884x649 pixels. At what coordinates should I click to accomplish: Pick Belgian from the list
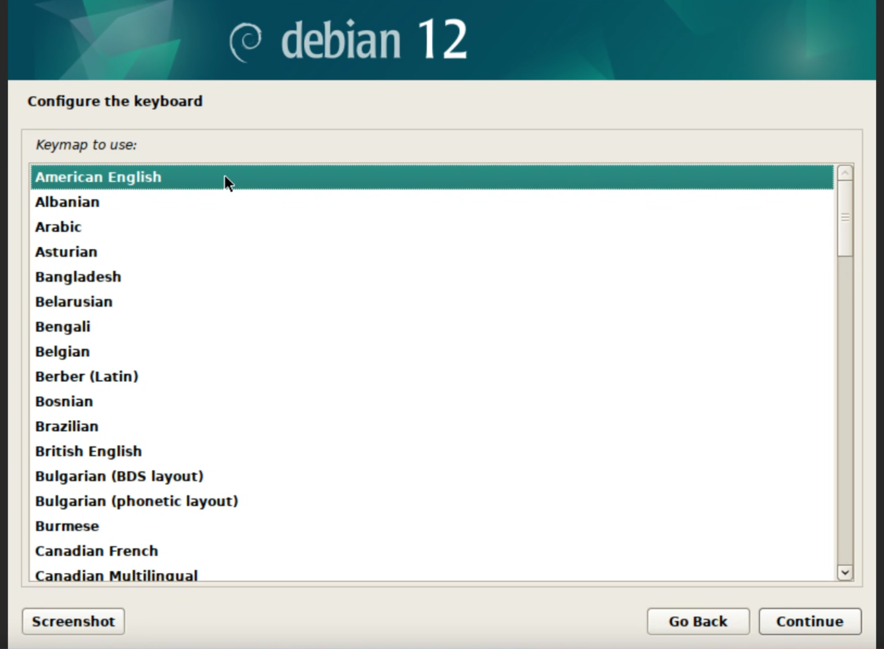tap(432, 352)
